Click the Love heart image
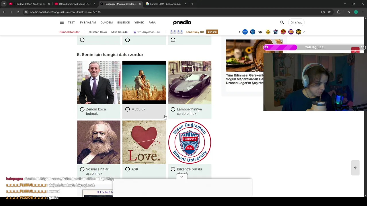The image size is (367, 206). tap(144, 142)
